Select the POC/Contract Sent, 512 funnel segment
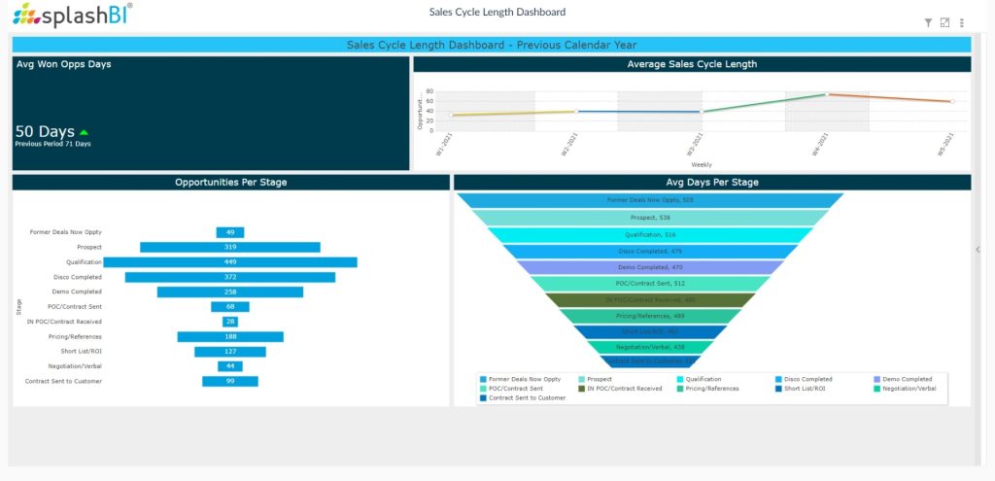The height and width of the screenshot is (481, 995). (650, 284)
